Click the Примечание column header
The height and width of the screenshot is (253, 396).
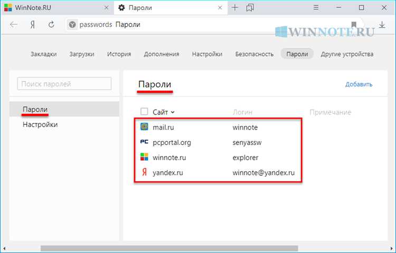(331, 112)
